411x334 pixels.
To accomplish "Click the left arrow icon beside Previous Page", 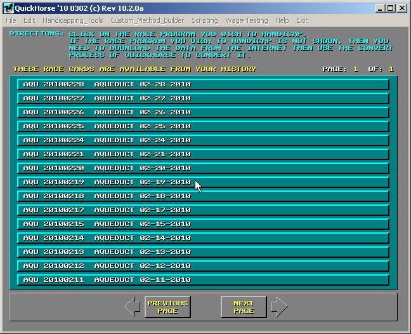I will (x=133, y=307).
